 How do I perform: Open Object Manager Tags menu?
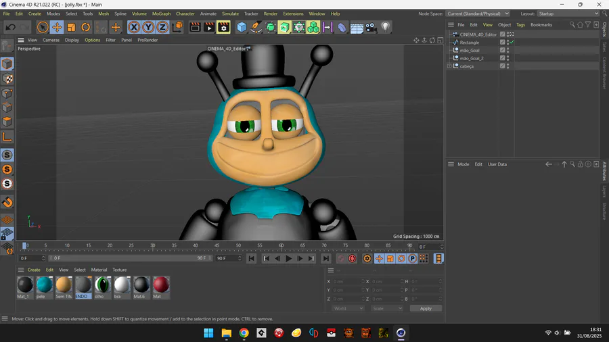520,25
